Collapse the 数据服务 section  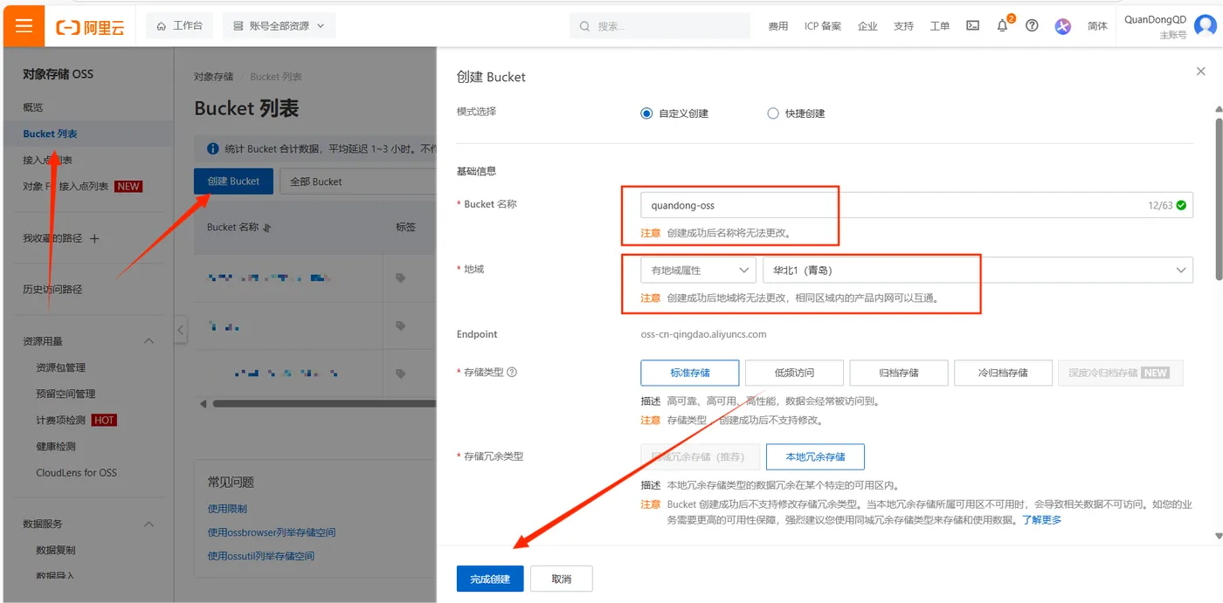click(x=149, y=524)
